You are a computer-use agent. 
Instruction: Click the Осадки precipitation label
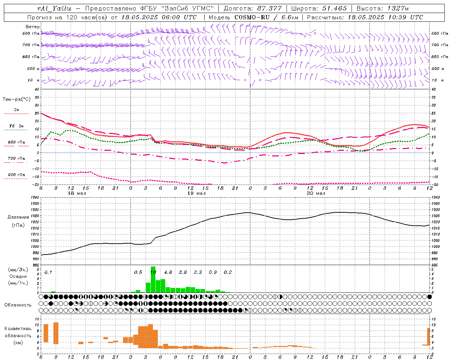coord(18,276)
